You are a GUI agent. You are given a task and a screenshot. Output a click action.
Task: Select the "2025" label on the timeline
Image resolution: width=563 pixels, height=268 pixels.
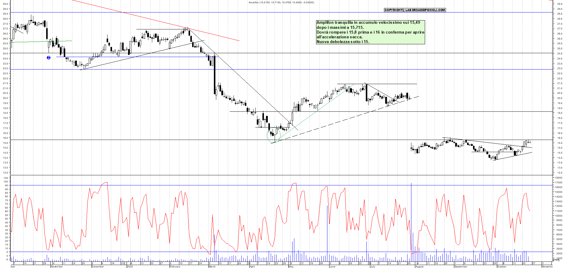(130, 267)
